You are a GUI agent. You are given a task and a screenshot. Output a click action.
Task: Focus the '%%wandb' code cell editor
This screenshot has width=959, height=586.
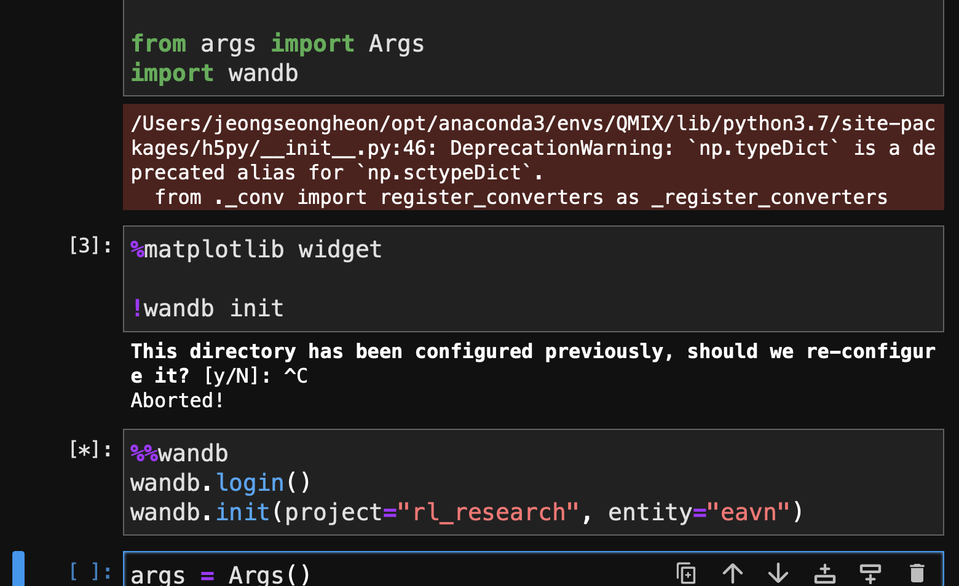(534, 482)
